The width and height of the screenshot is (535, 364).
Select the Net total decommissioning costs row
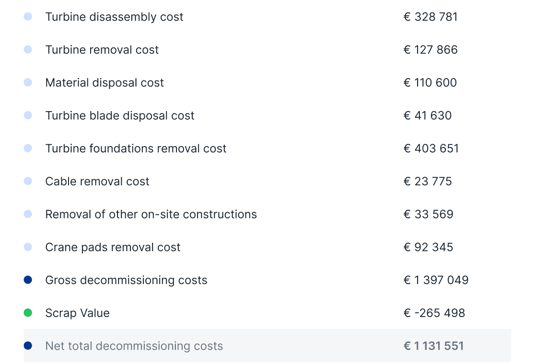(x=267, y=346)
